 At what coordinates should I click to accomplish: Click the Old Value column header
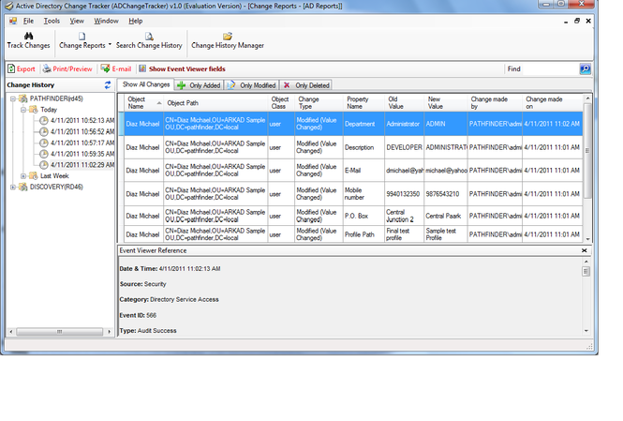tap(405, 102)
